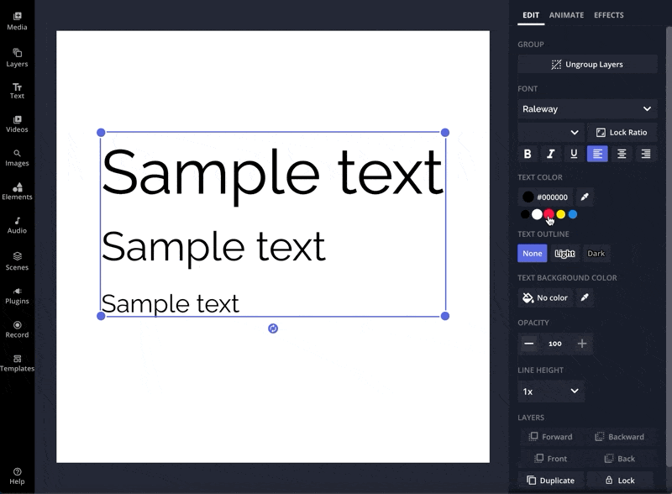Open the Media panel
672x494 pixels.
point(17,22)
